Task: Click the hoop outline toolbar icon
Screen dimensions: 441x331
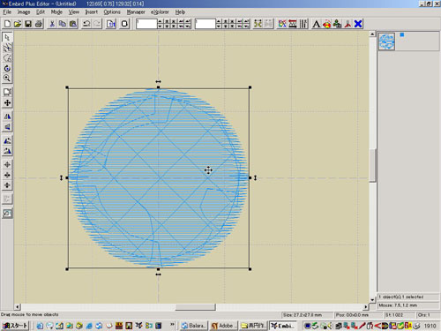Action: click(124, 24)
